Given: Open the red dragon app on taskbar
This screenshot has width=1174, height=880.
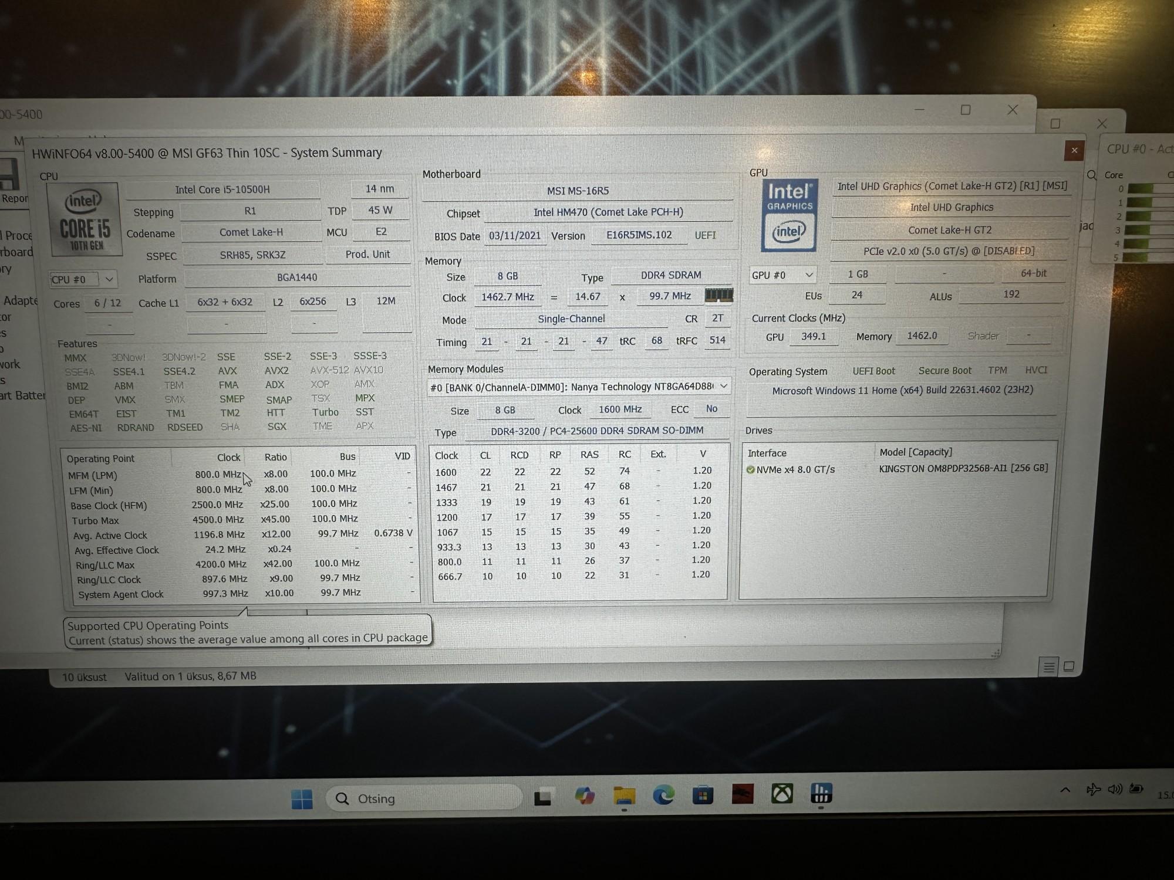Looking at the screenshot, I should 743,795.
